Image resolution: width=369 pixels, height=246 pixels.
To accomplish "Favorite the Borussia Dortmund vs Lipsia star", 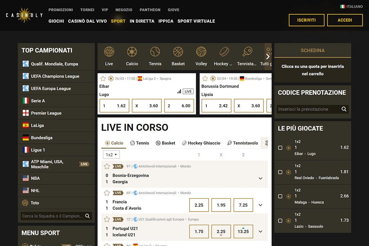I will pyautogui.click(x=205, y=79).
